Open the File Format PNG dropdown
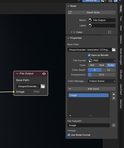This screenshot has width=124, height=148. (x=102, y=60)
